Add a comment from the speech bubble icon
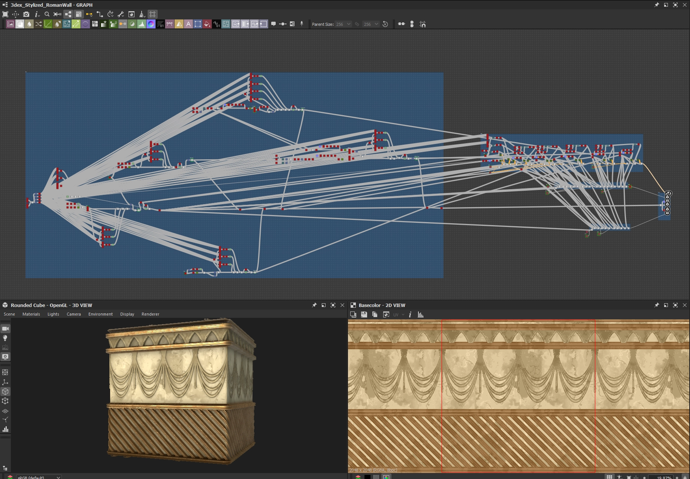Screen dimensions: 690x479 273,24
